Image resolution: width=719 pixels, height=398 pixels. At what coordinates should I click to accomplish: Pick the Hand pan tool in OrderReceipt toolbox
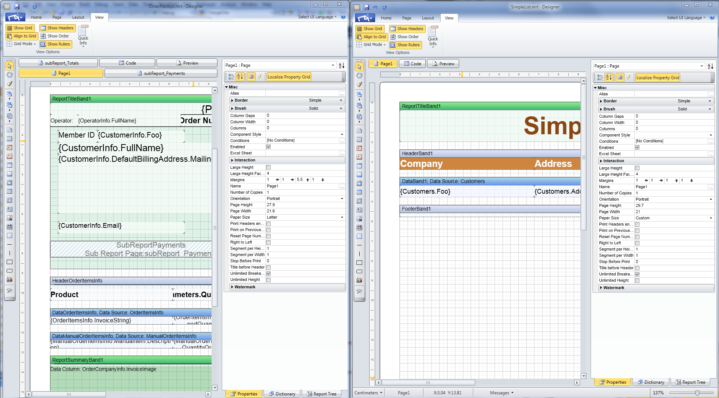point(10,75)
